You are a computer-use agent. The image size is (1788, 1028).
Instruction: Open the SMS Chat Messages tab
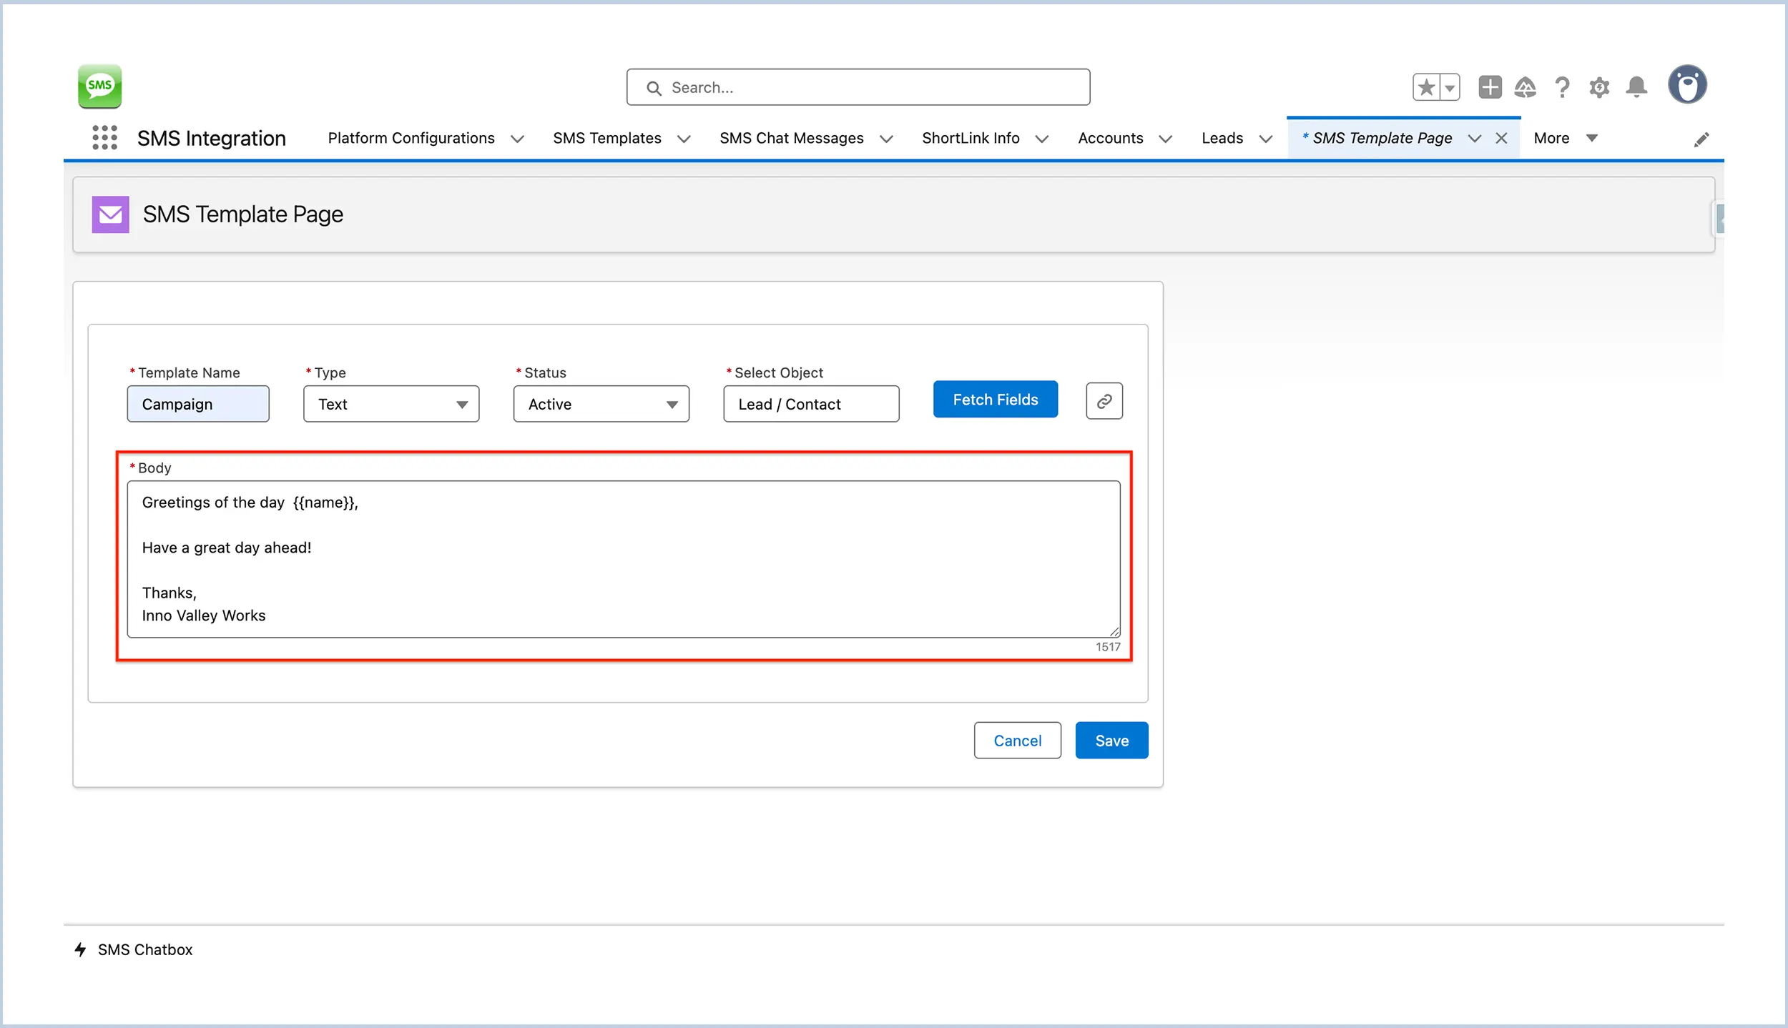tap(792, 138)
